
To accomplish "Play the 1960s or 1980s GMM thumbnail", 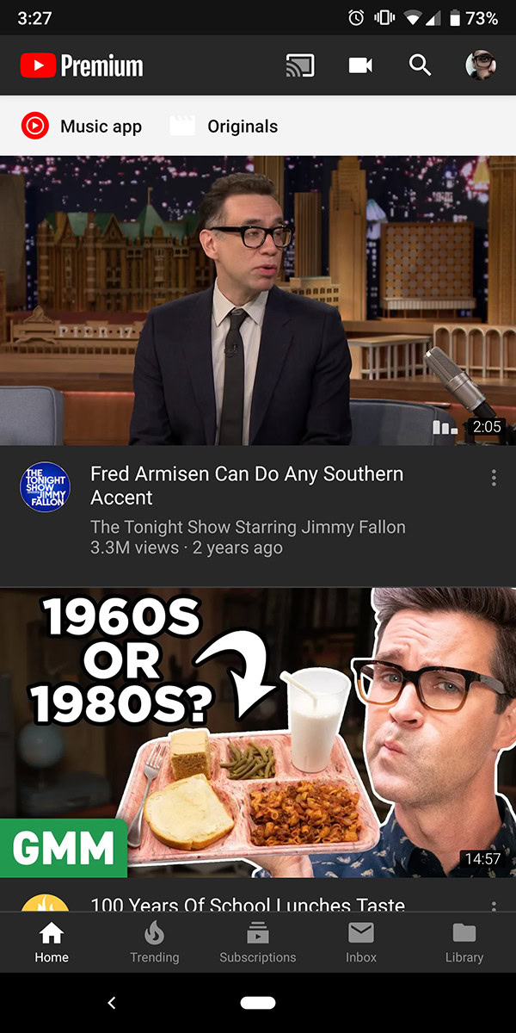I will click(258, 733).
